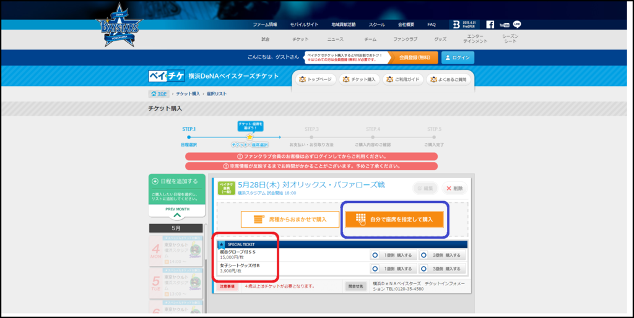Click the B pre-open banner icon
Image resolution: width=634 pixels, height=318 pixels.
coord(465,24)
